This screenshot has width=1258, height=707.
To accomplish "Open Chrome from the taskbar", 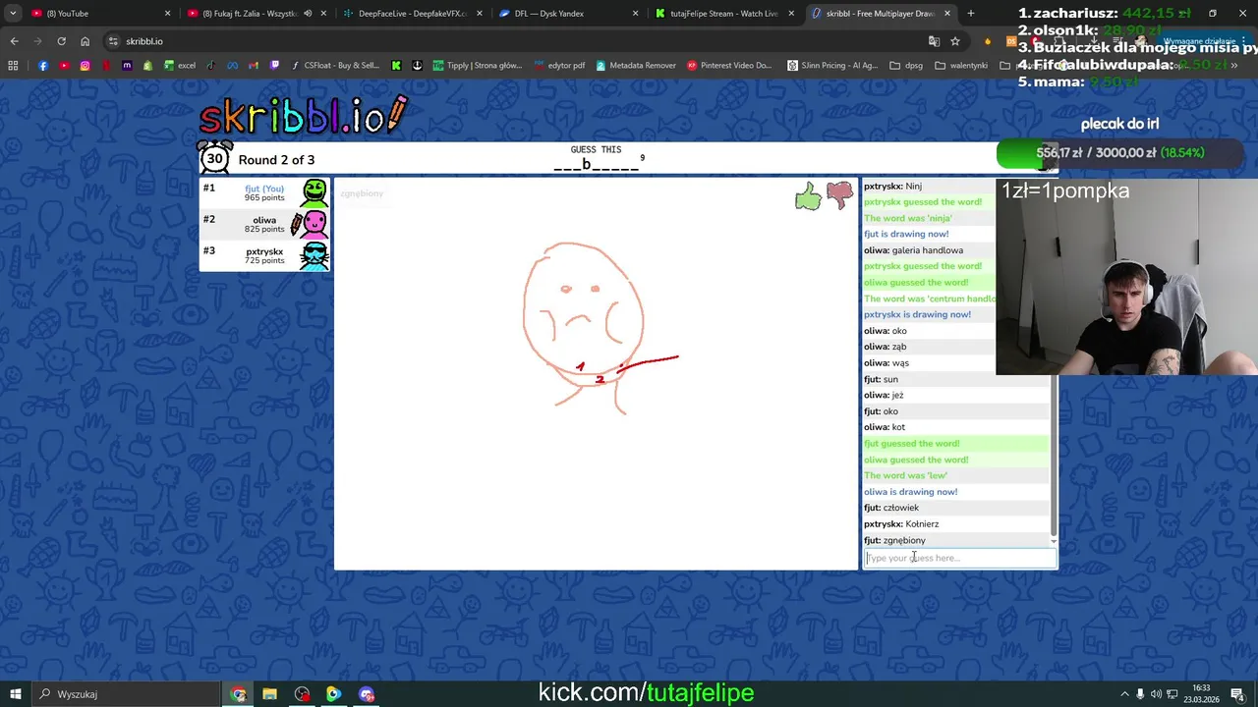I will [239, 694].
